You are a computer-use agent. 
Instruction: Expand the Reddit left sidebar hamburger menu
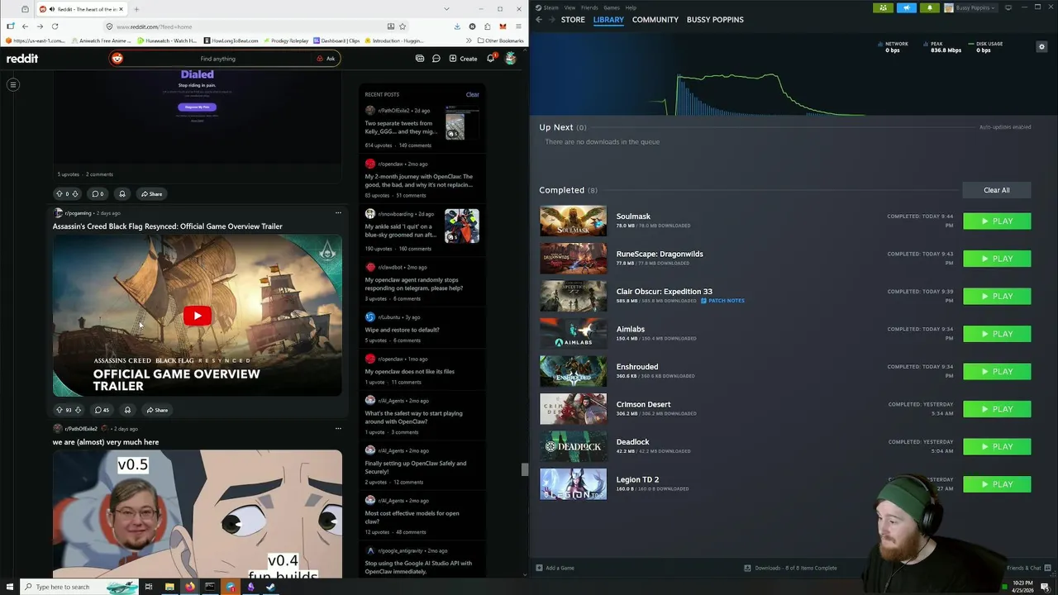tap(13, 84)
